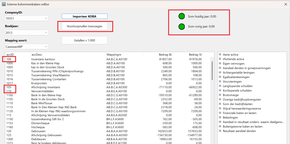Click Voorloopnullen toevoegen button
290x144 pixels.
tap(84, 26)
